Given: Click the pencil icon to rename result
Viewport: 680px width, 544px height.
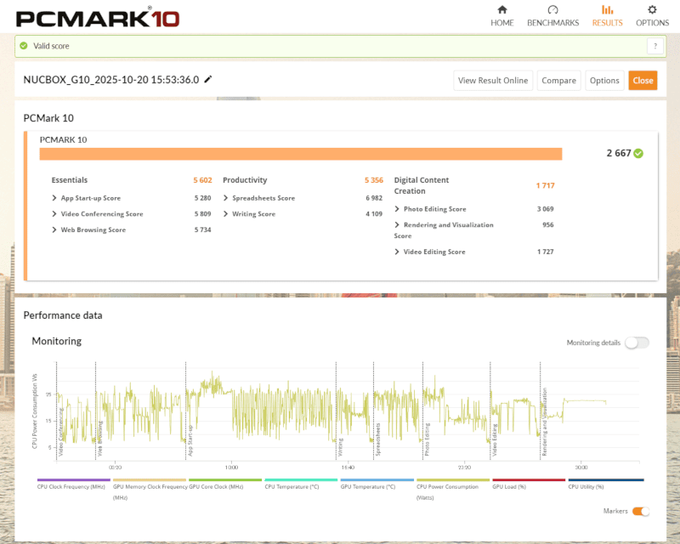Looking at the screenshot, I should coord(208,80).
